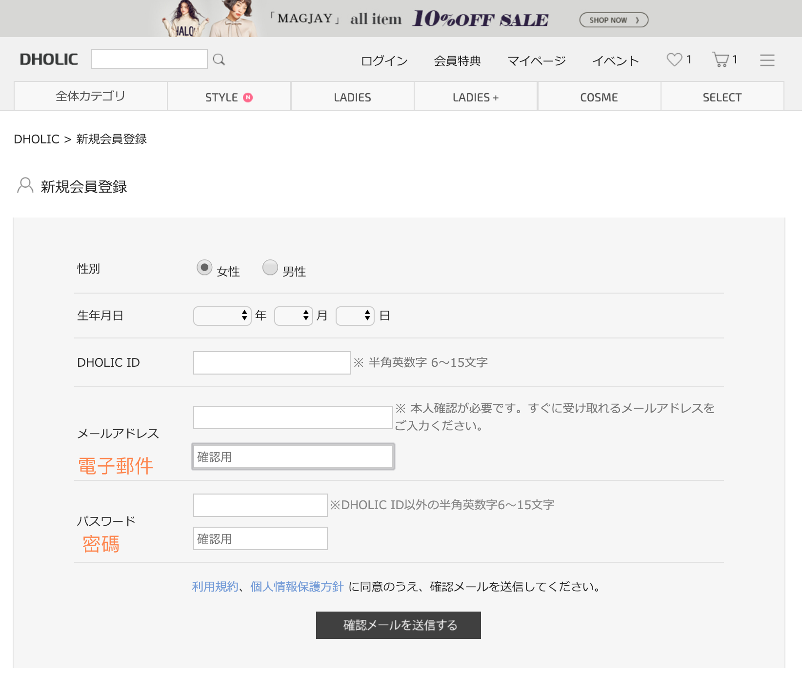
Task: Click the search magnifier icon
Action: tap(219, 59)
